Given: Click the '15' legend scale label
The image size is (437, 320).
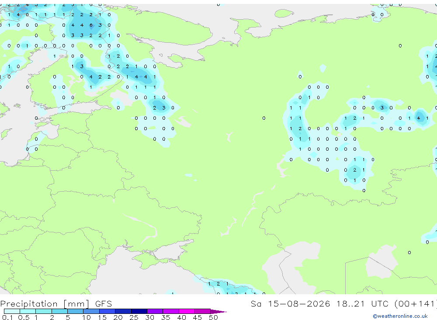Looking at the screenshot, I should point(102,317).
